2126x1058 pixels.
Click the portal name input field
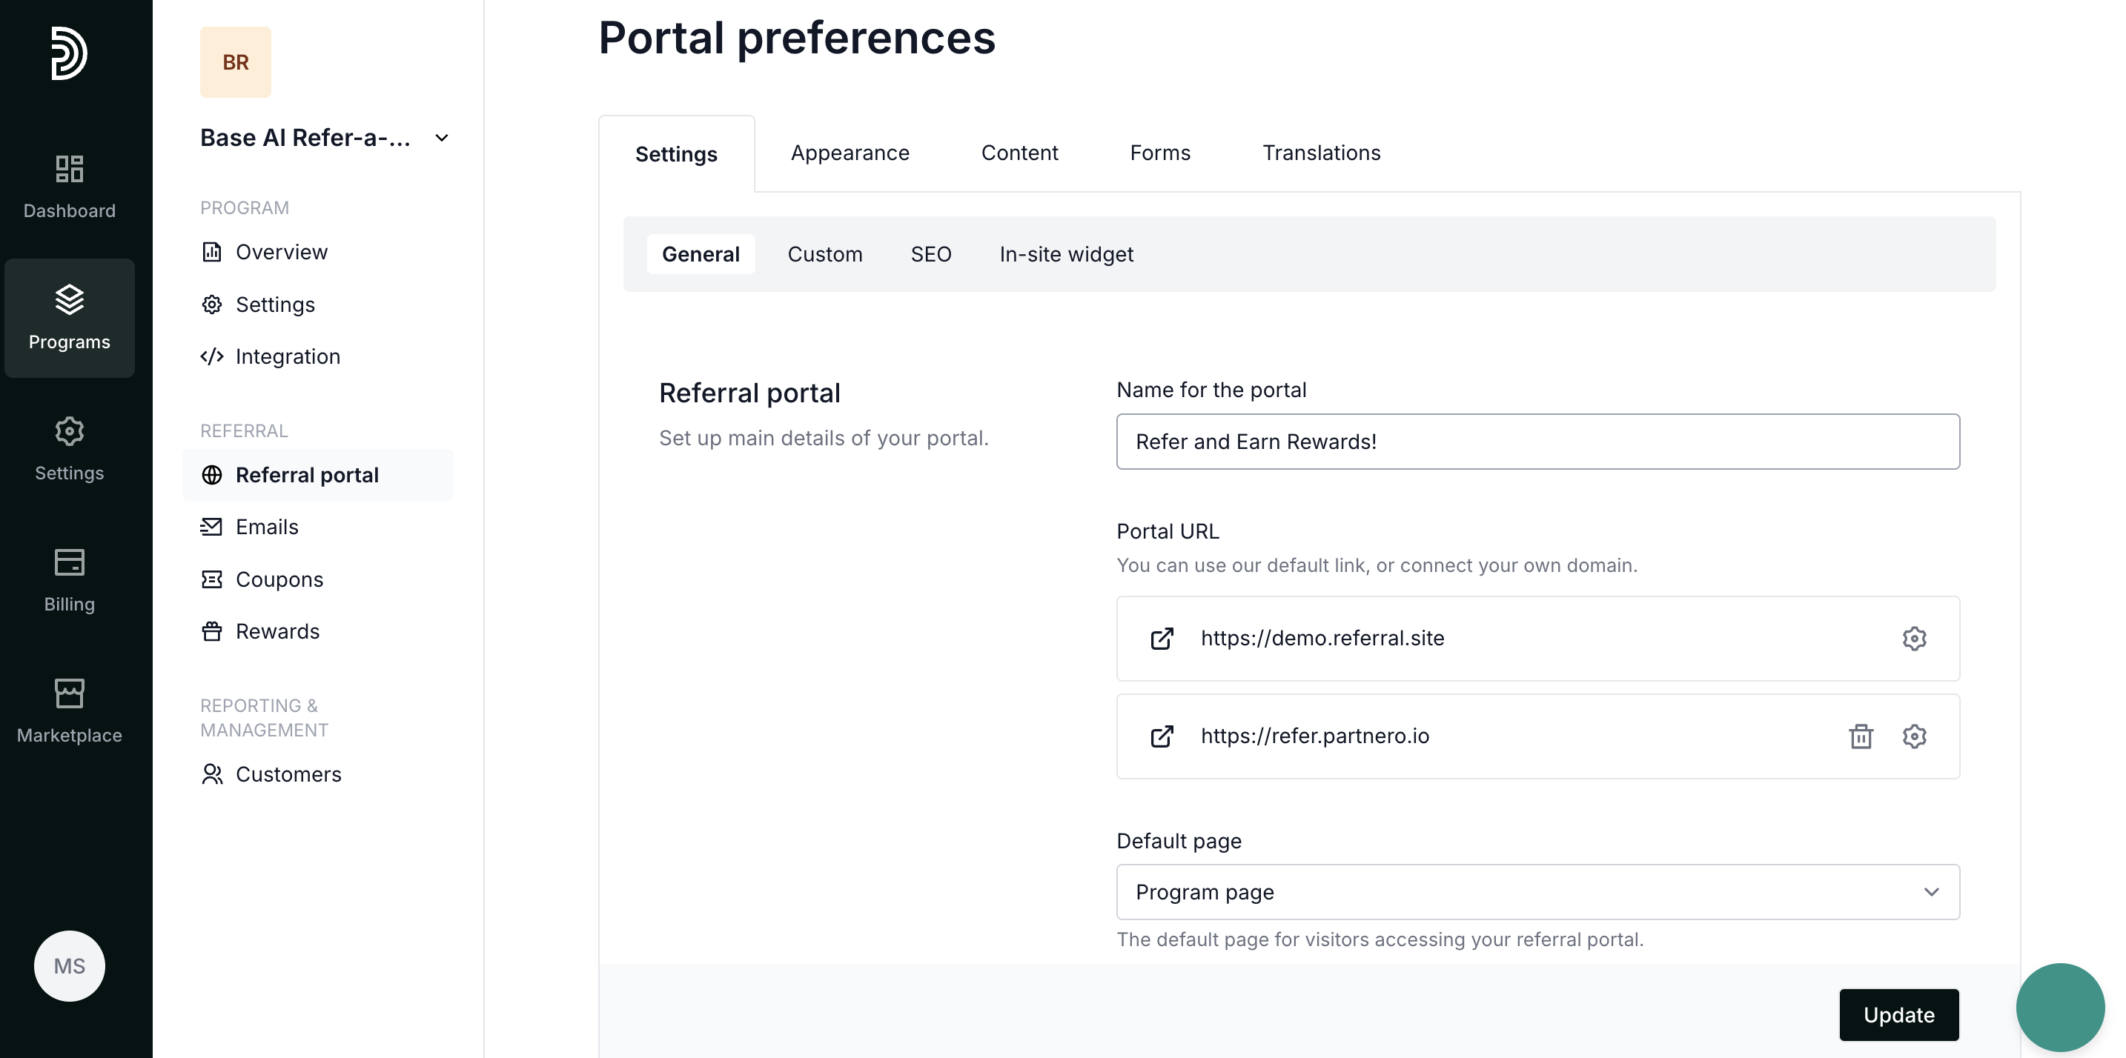1537,442
